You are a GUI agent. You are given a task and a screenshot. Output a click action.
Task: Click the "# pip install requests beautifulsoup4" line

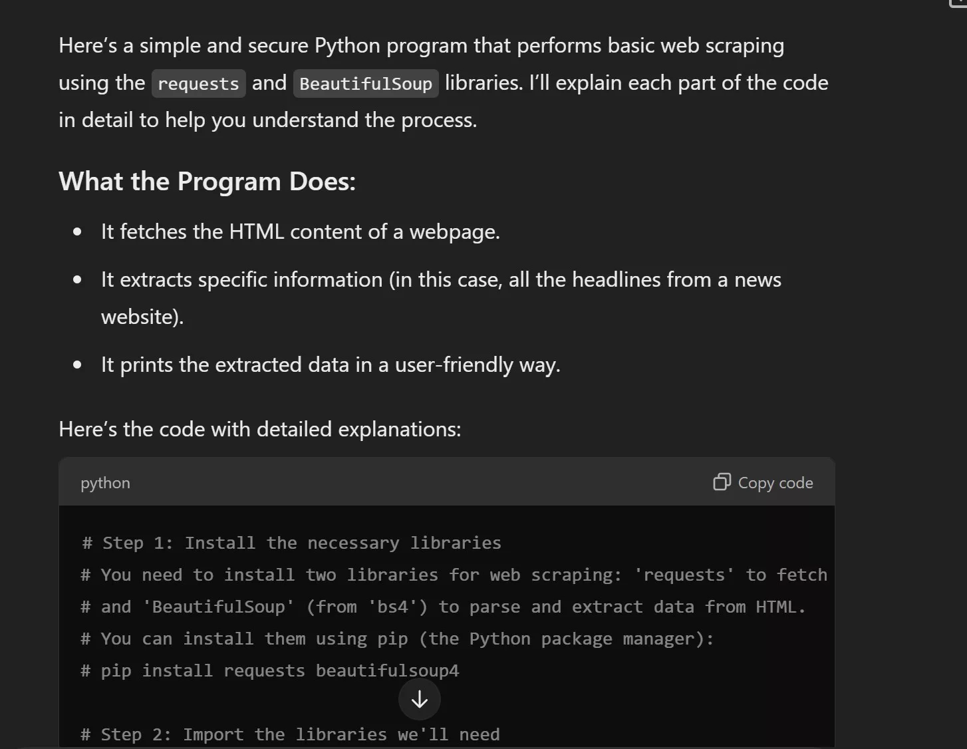(x=269, y=671)
